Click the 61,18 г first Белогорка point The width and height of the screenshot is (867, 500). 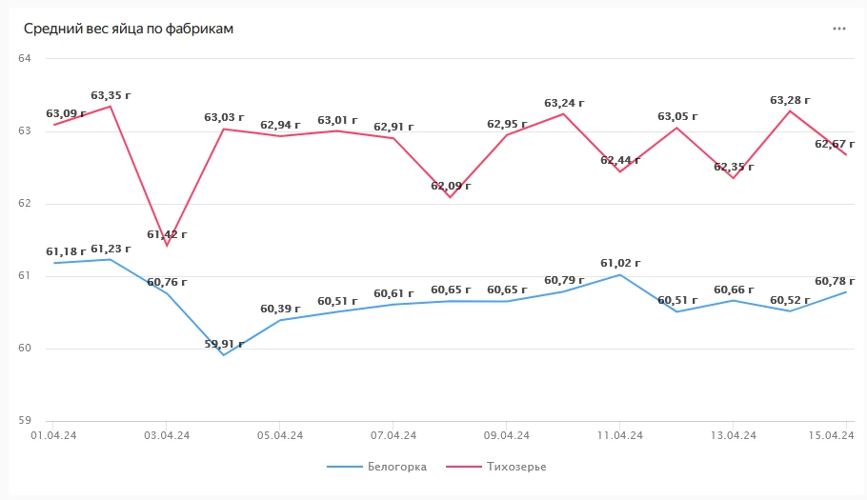(x=54, y=263)
